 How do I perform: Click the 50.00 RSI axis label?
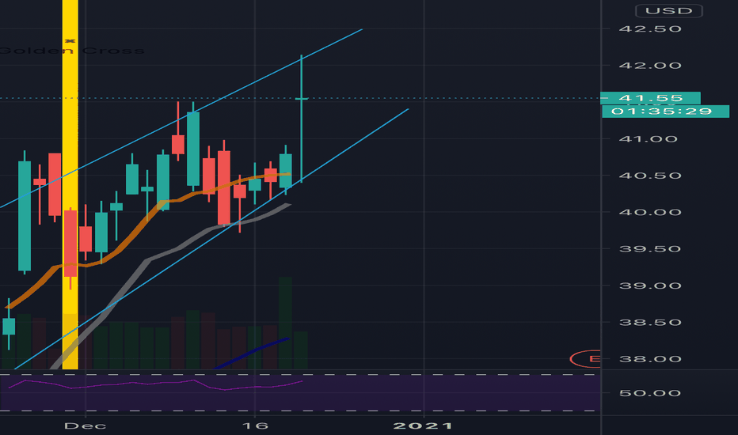(x=650, y=393)
